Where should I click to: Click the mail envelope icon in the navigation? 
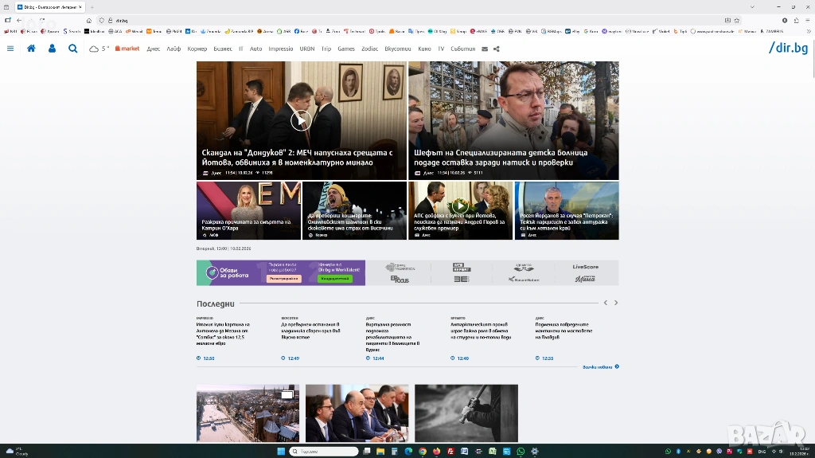pos(485,49)
